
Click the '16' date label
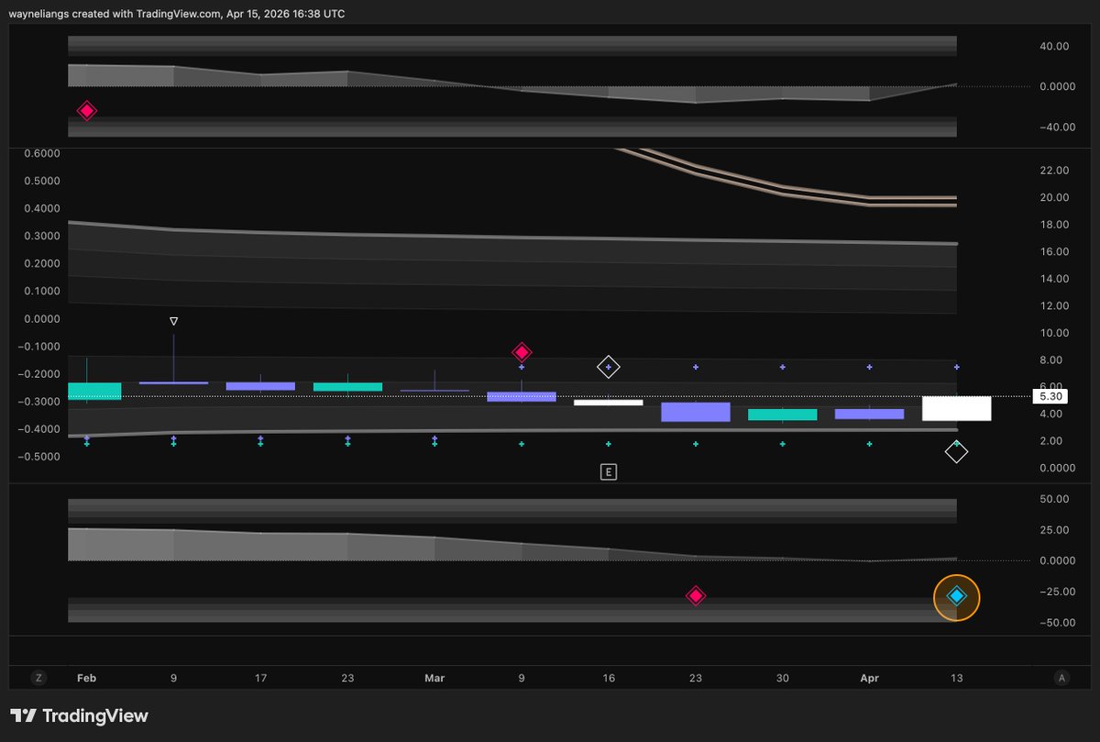pyautogui.click(x=609, y=679)
